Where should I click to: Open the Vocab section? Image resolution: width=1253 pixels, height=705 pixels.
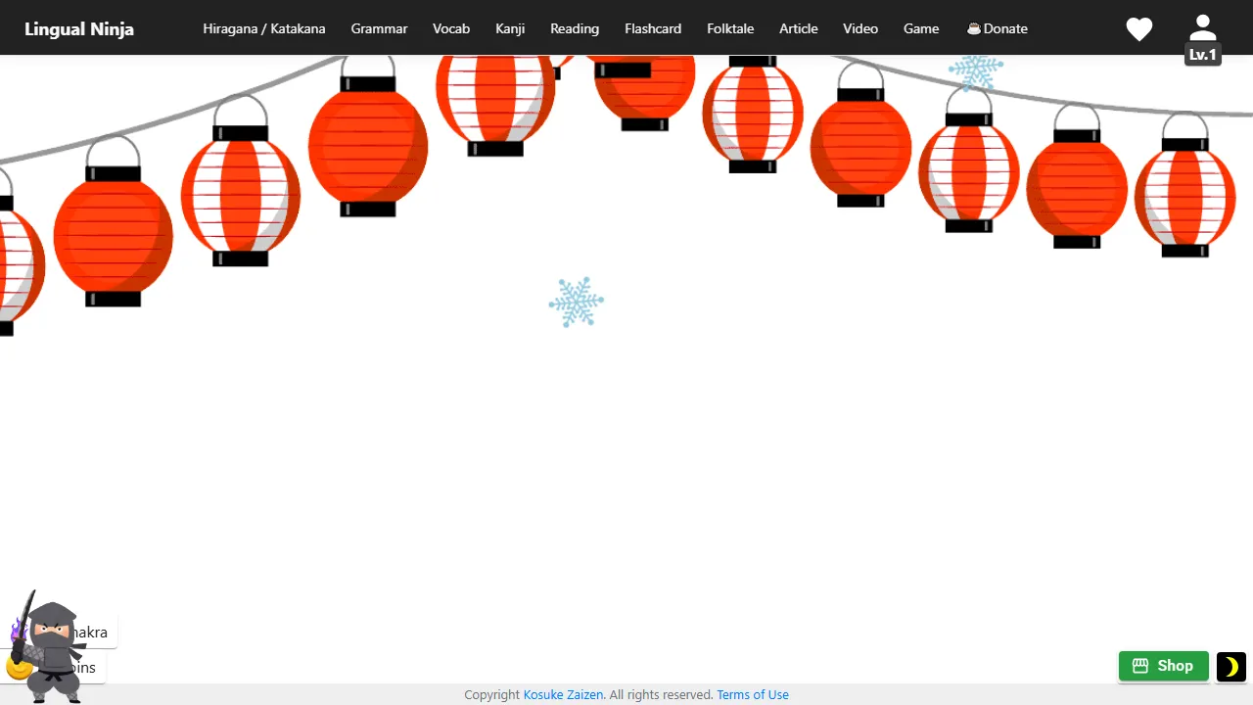coord(451,28)
